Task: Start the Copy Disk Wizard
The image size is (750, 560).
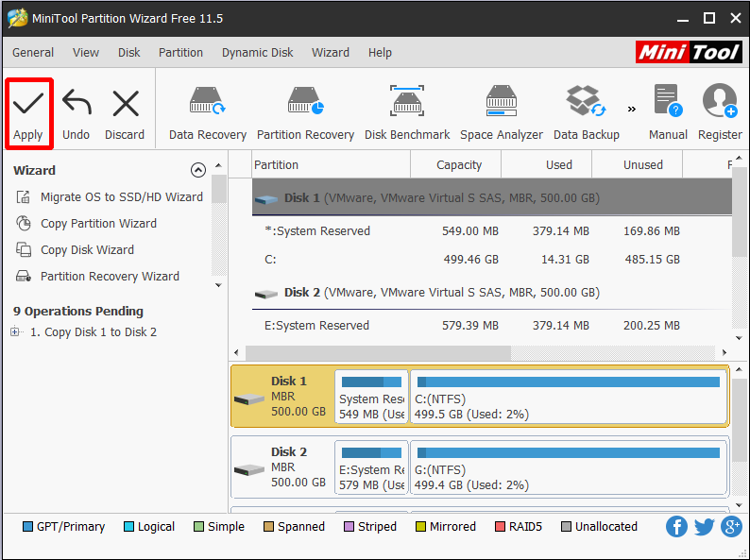Action: pyautogui.click(x=76, y=249)
